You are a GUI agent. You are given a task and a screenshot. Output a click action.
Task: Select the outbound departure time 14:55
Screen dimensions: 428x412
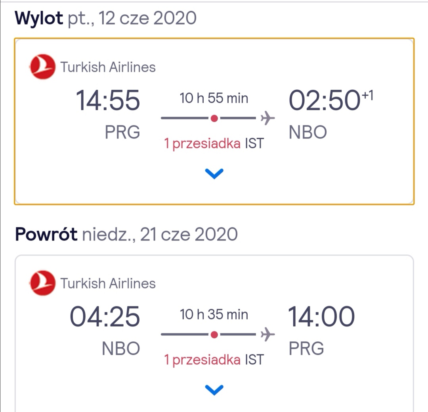click(x=108, y=100)
